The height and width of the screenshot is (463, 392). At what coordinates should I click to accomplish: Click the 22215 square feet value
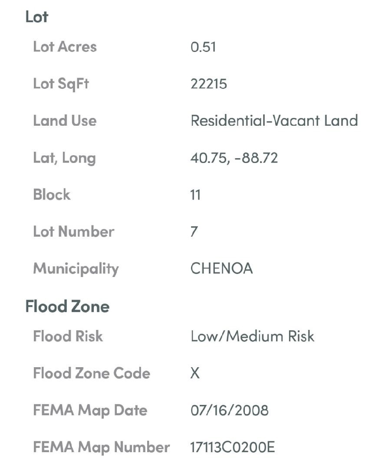[208, 84]
